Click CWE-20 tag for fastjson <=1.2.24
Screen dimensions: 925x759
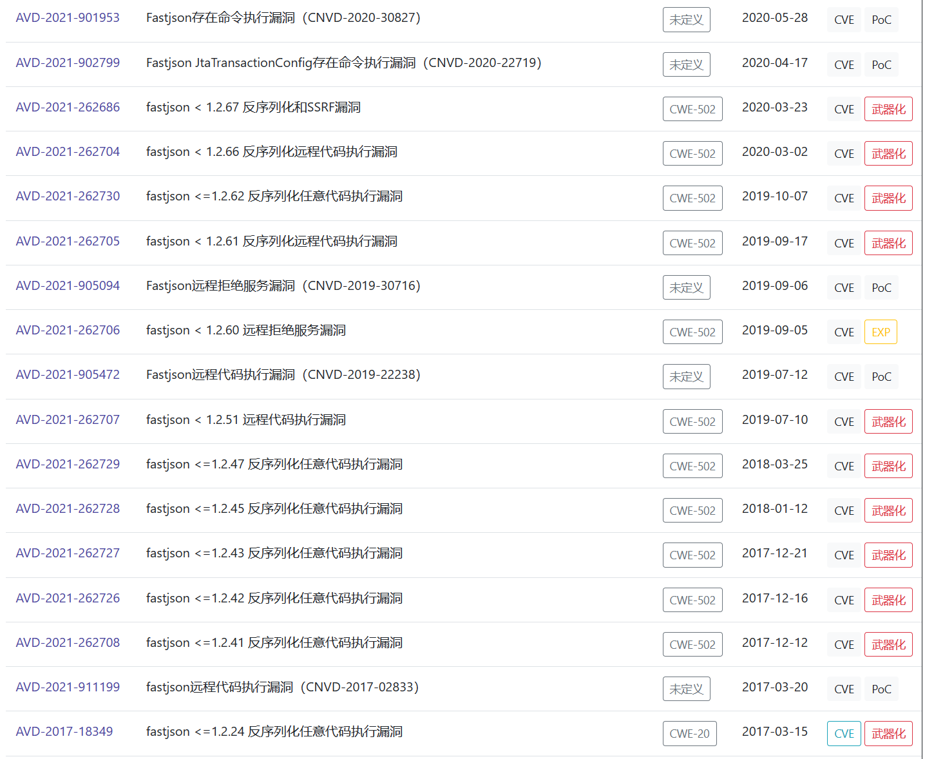689,733
